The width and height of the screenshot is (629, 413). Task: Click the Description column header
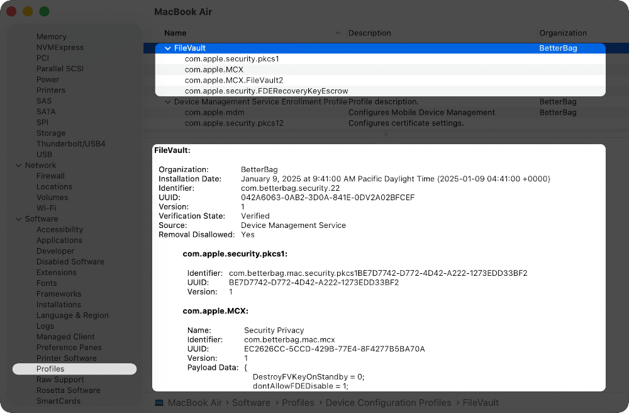click(369, 33)
